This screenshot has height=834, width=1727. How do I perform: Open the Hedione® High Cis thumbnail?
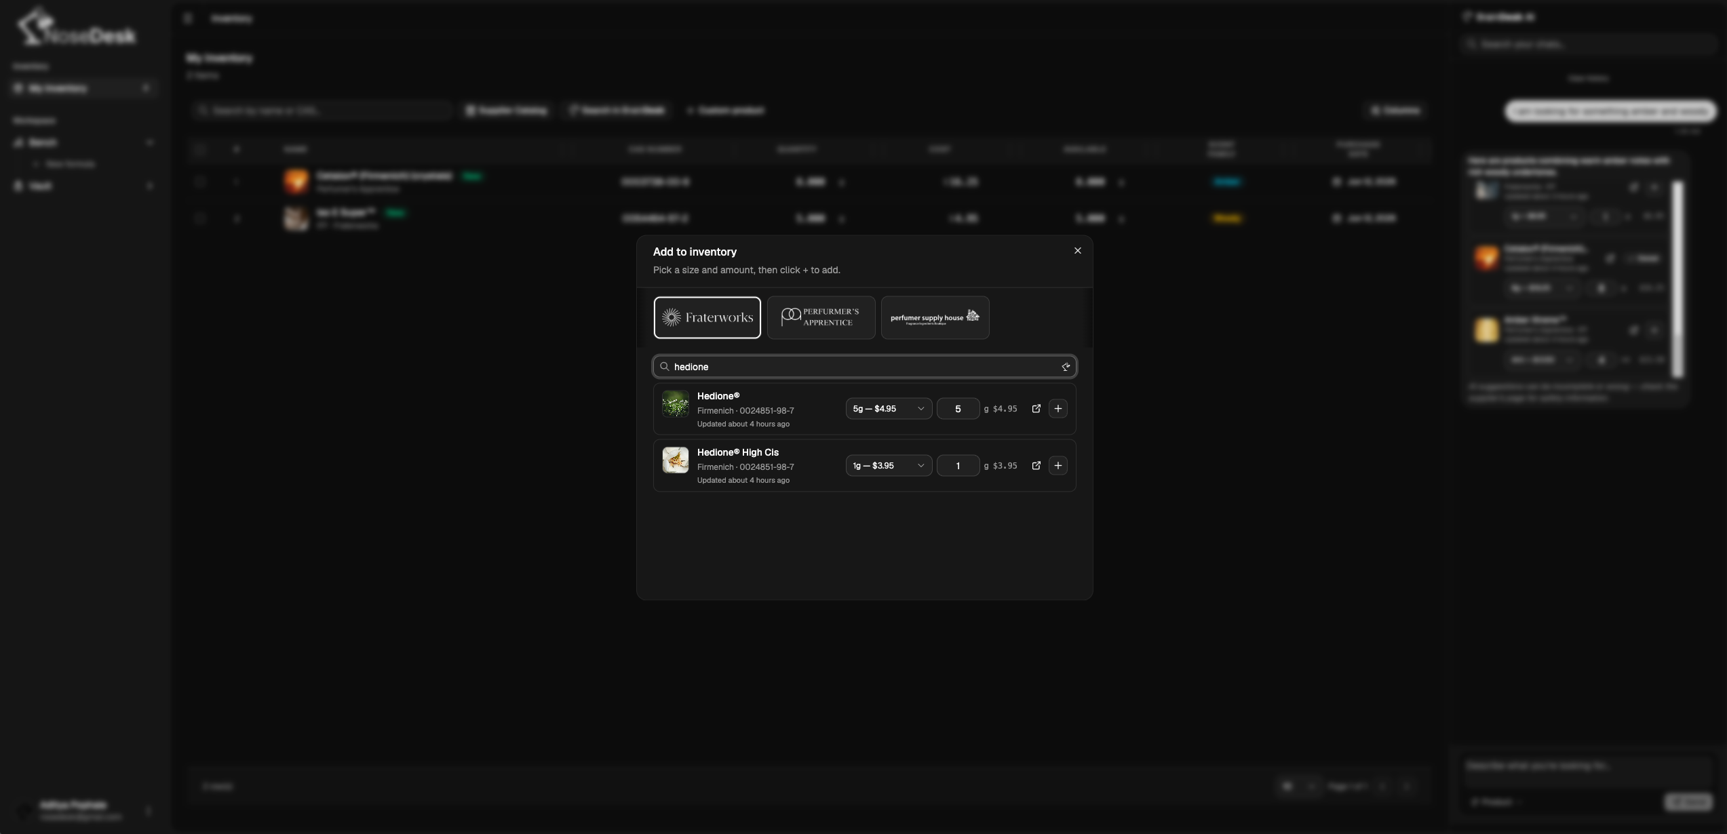click(676, 460)
